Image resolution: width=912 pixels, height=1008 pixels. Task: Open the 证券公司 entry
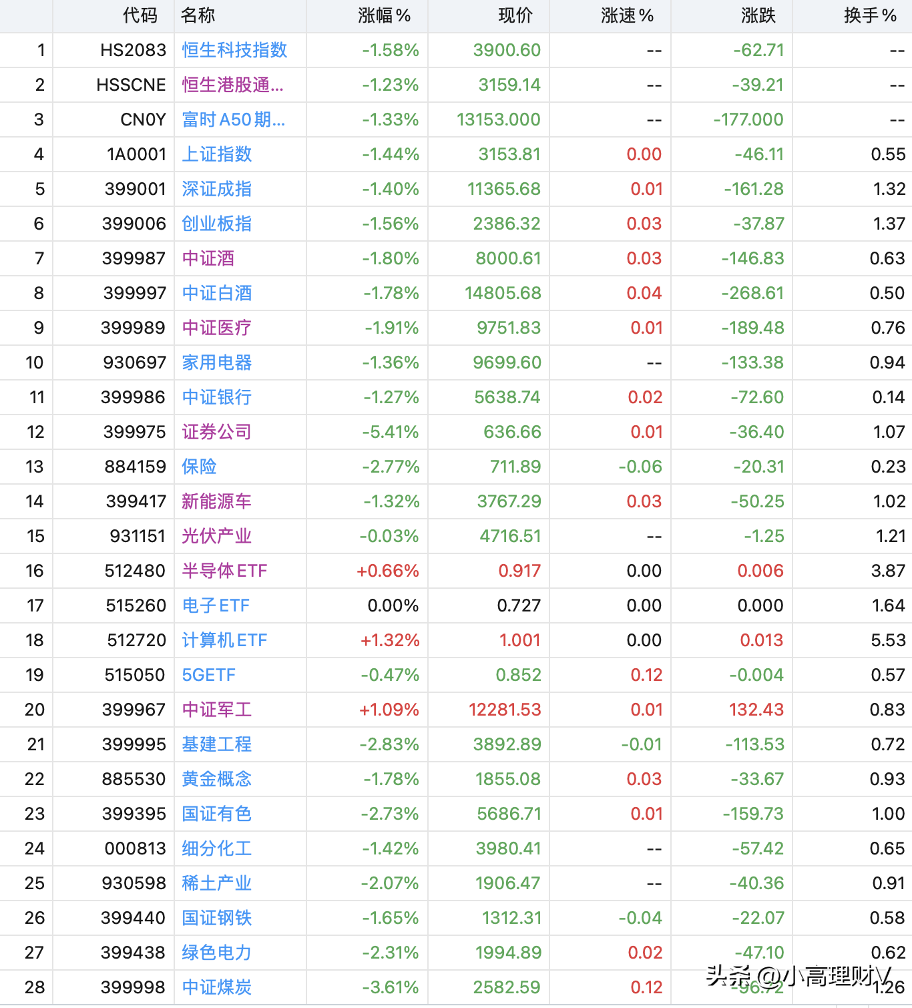pyautogui.click(x=217, y=432)
